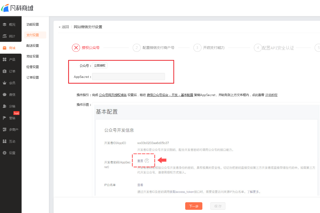This screenshot has width=320, height=213.
Task: Open the 会员 members crown icon
Action: click(4, 83)
